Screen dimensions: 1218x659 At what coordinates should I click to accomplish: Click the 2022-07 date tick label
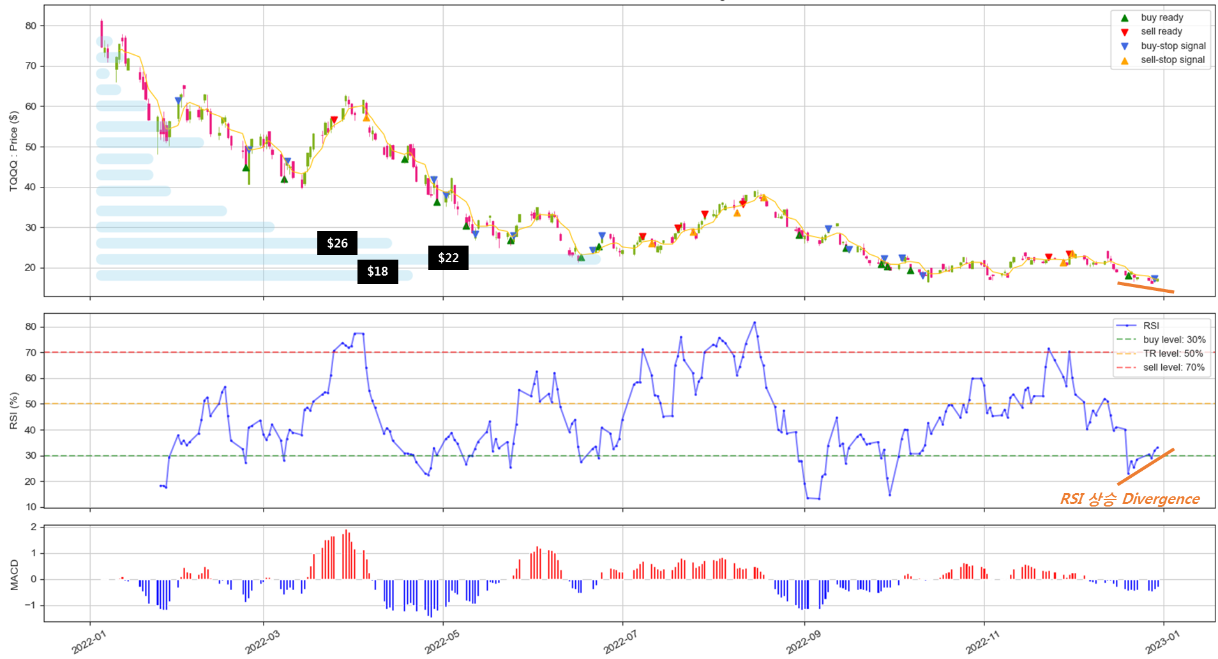coord(621,641)
